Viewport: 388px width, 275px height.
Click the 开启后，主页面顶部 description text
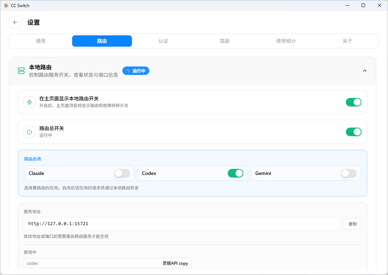(x=83, y=106)
